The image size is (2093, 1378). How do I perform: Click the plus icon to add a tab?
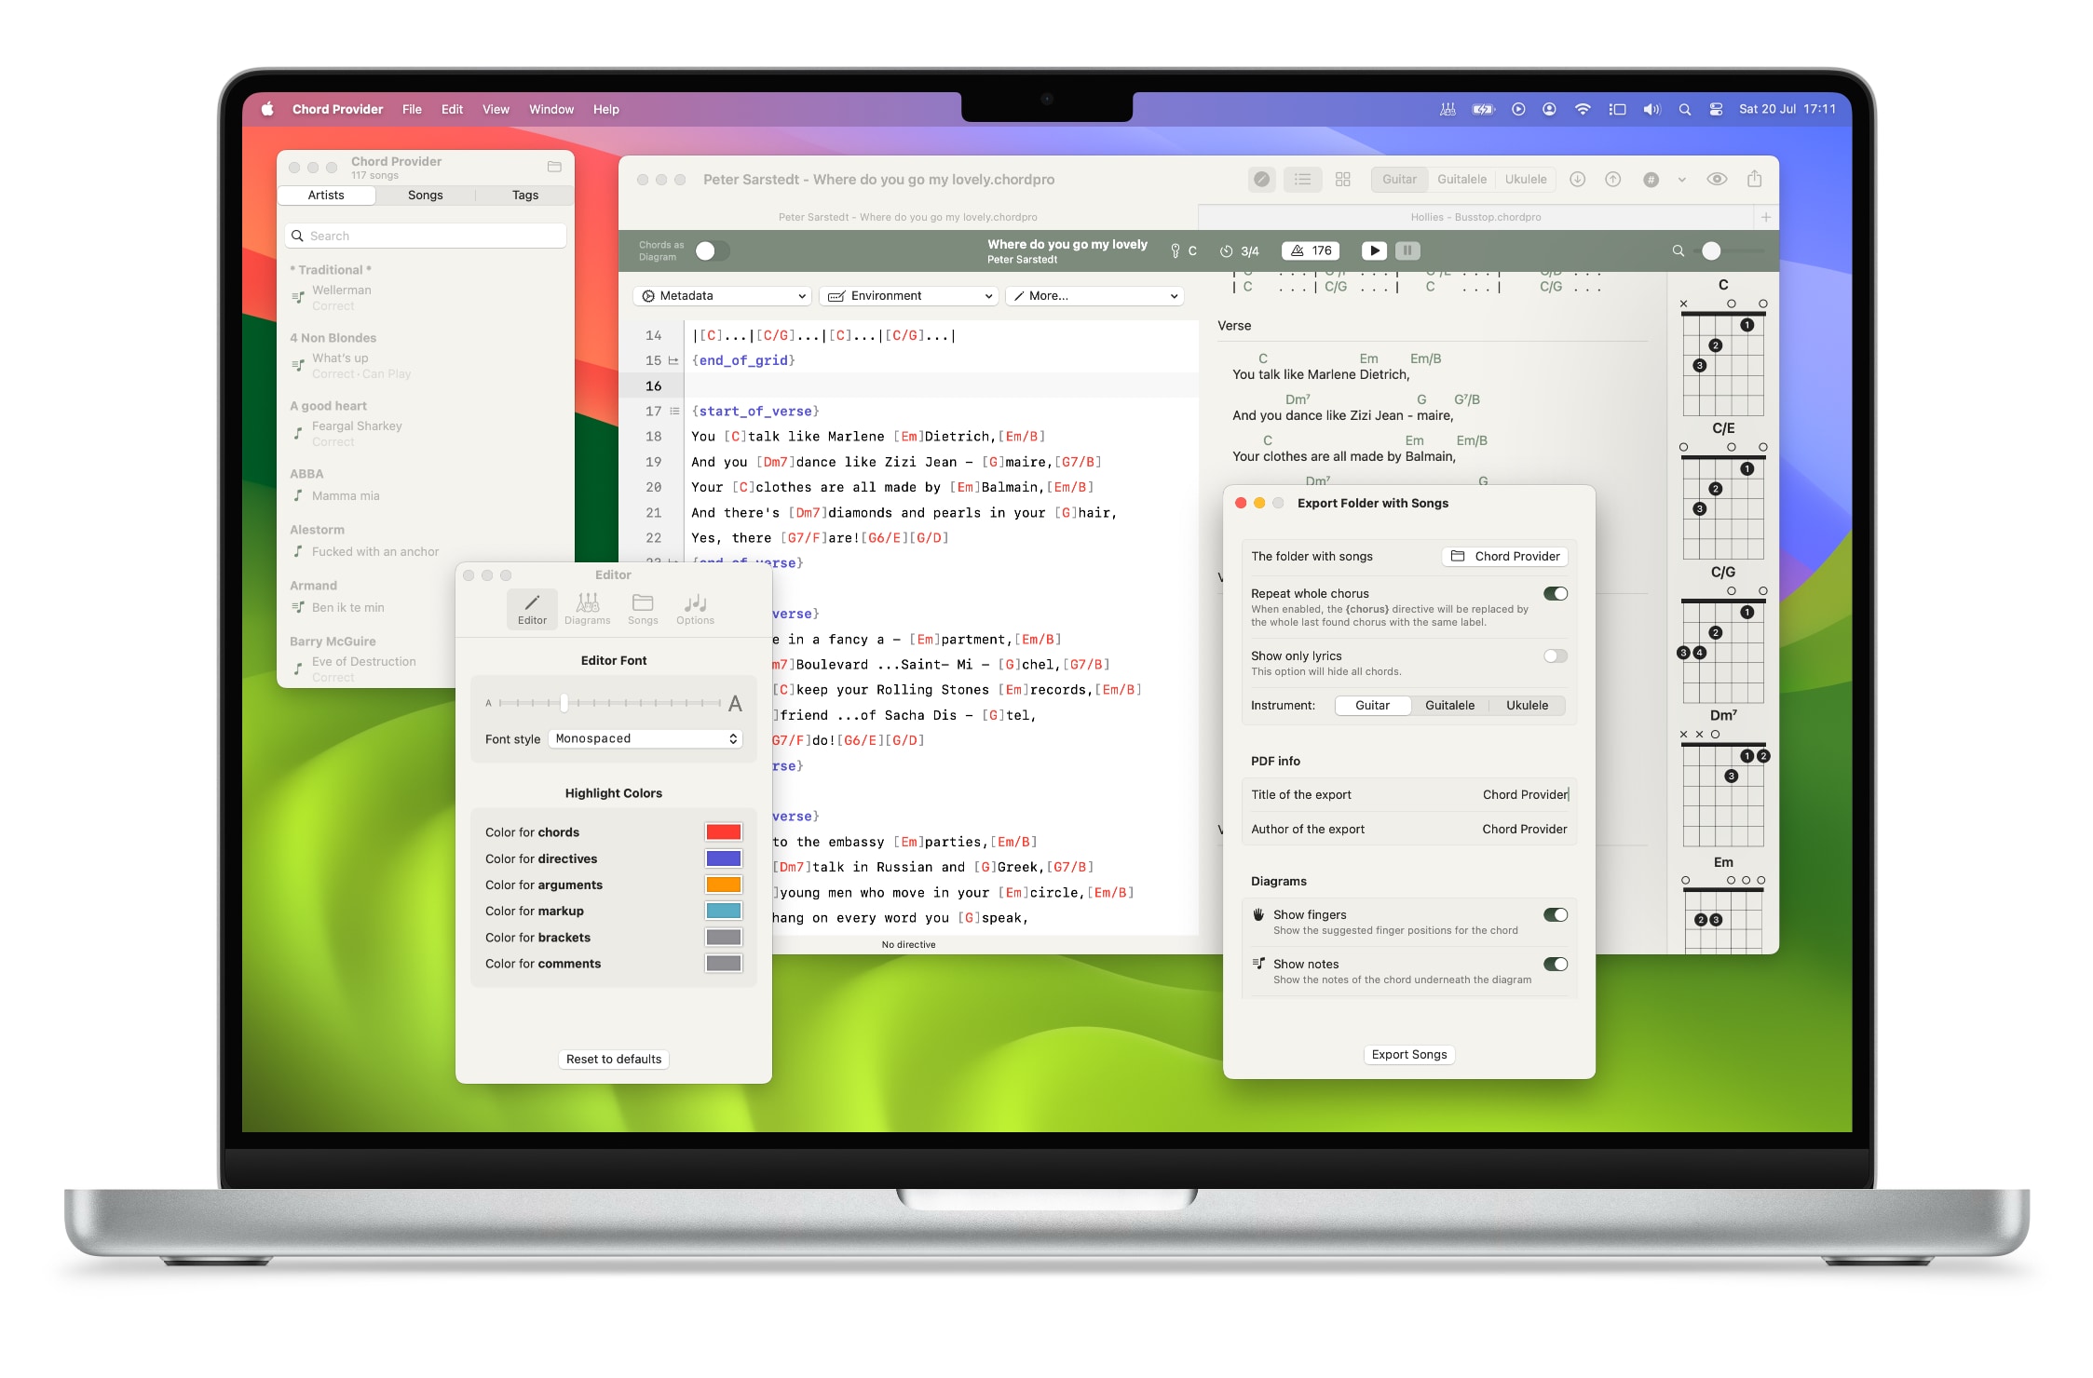pyautogui.click(x=1765, y=217)
